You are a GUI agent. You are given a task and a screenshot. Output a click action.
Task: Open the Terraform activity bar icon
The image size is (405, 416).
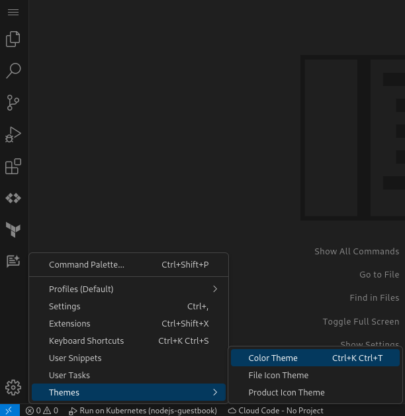[x=13, y=229]
